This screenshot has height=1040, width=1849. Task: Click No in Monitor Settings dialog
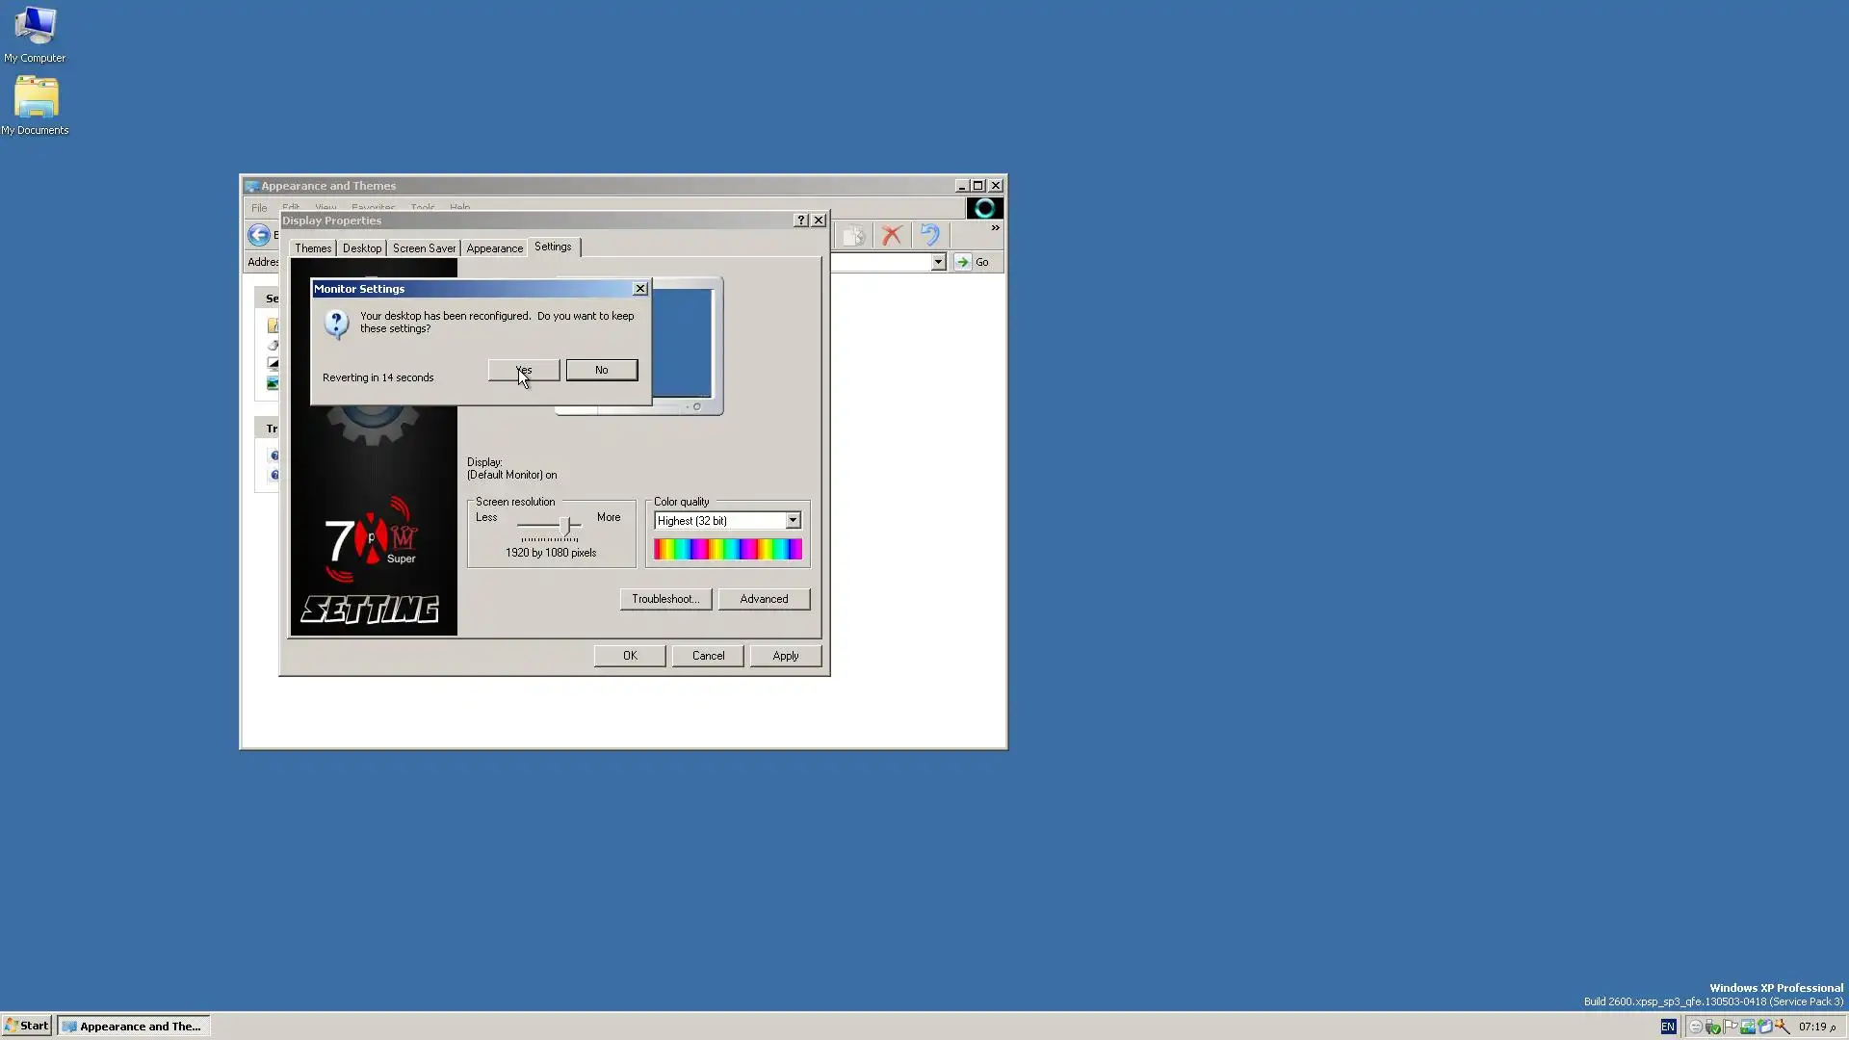click(601, 370)
